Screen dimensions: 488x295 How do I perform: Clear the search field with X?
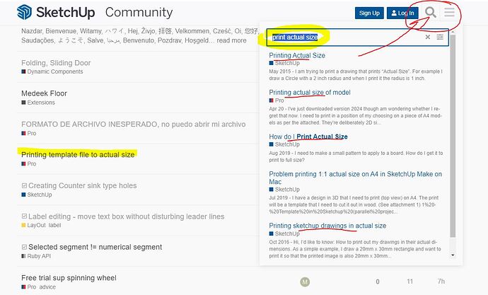coord(428,37)
